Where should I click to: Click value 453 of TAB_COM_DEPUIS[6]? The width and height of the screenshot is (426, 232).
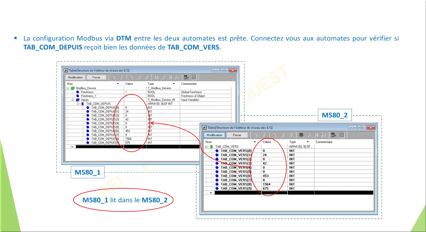128,131
